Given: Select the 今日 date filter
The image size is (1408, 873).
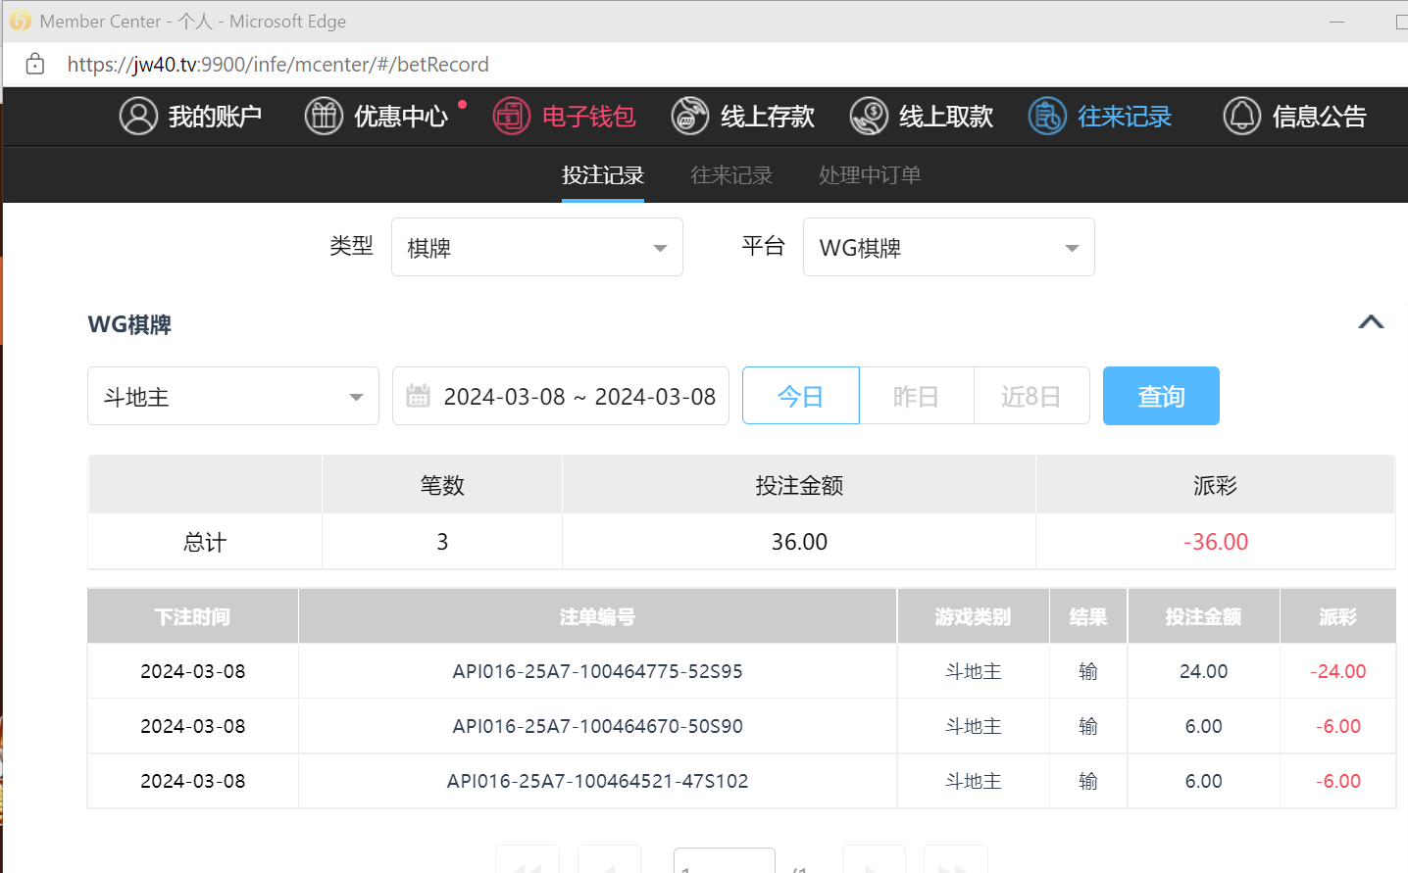Looking at the screenshot, I should pyautogui.click(x=800, y=396).
